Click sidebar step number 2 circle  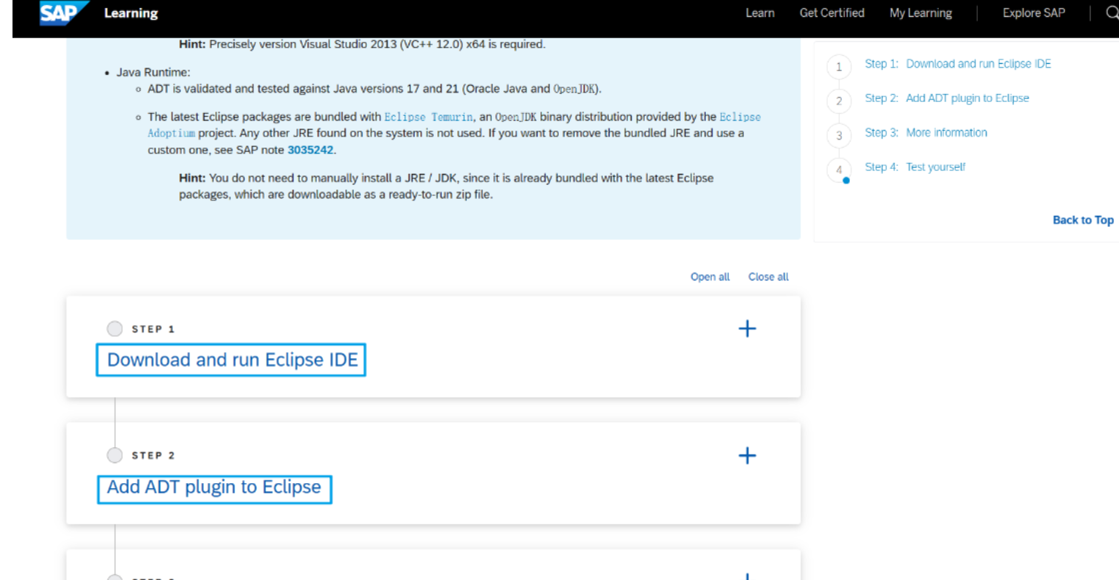point(839,101)
